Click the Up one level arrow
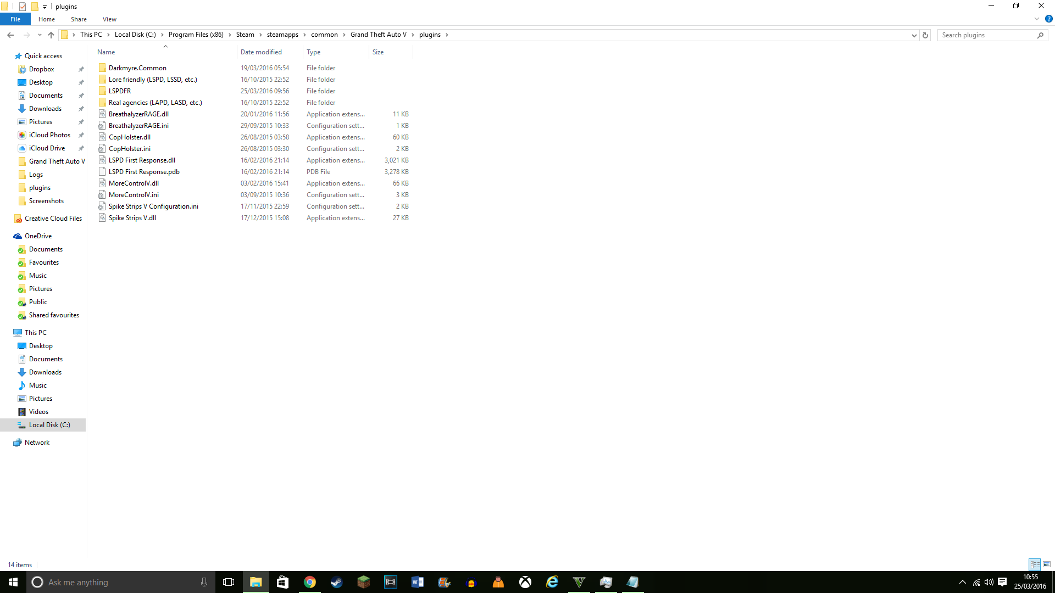1055x593 pixels. [x=51, y=35]
